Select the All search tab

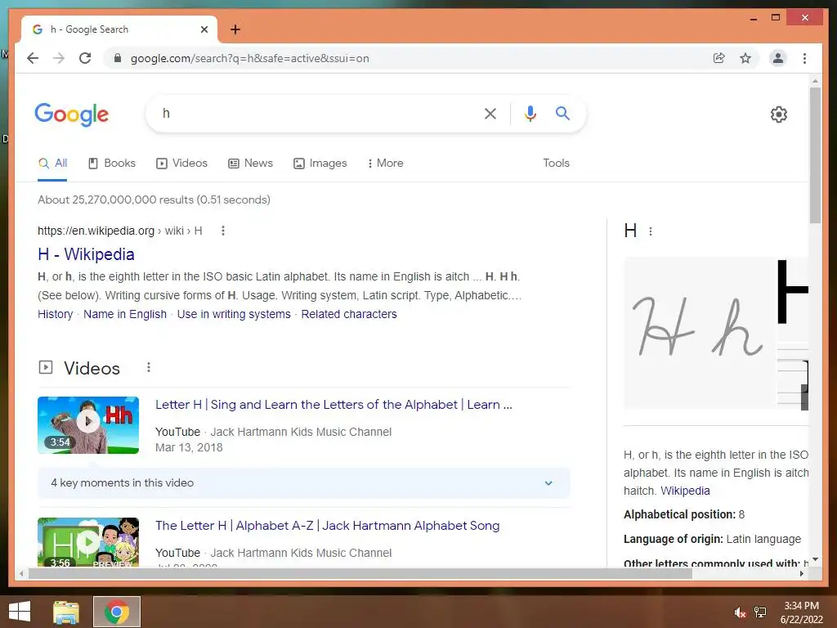click(x=53, y=163)
